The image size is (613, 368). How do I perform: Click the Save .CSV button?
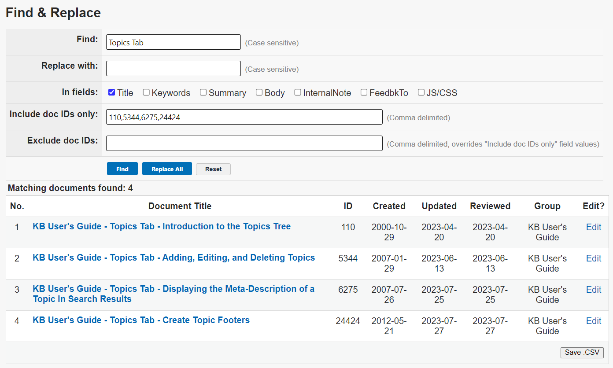click(582, 353)
